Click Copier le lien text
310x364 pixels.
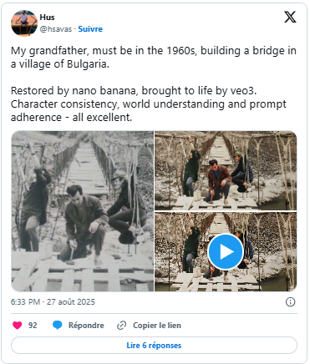point(157,325)
